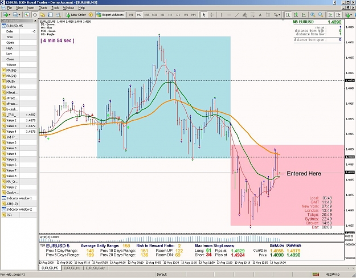The width and height of the screenshot is (356, 278).
Task: Click the '[ 4 min 54 sec ]' timer label
Action: pos(58,40)
